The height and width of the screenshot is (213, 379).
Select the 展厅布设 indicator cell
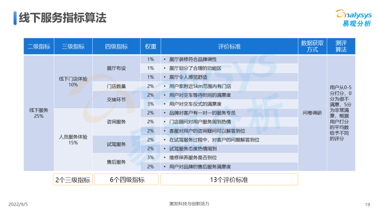[x=116, y=68]
